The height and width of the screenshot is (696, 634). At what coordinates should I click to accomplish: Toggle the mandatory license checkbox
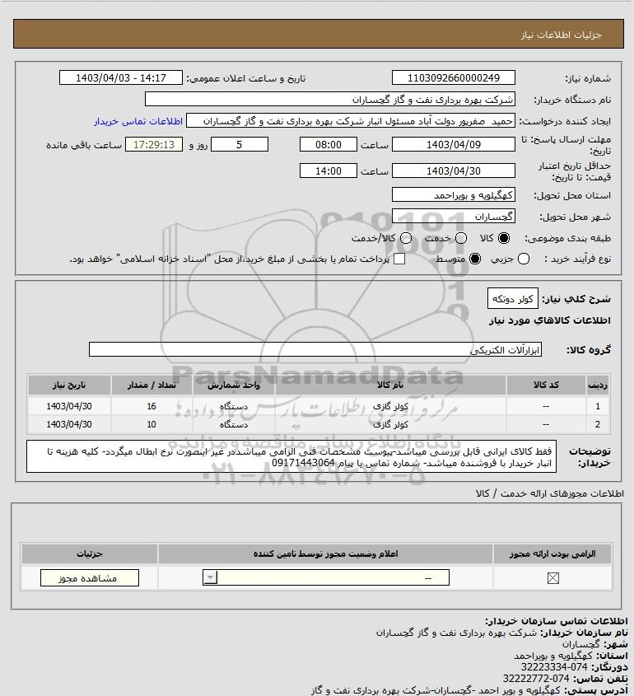[x=552, y=578]
